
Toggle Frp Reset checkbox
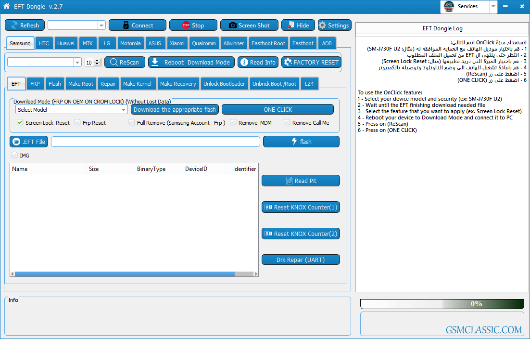77,122
